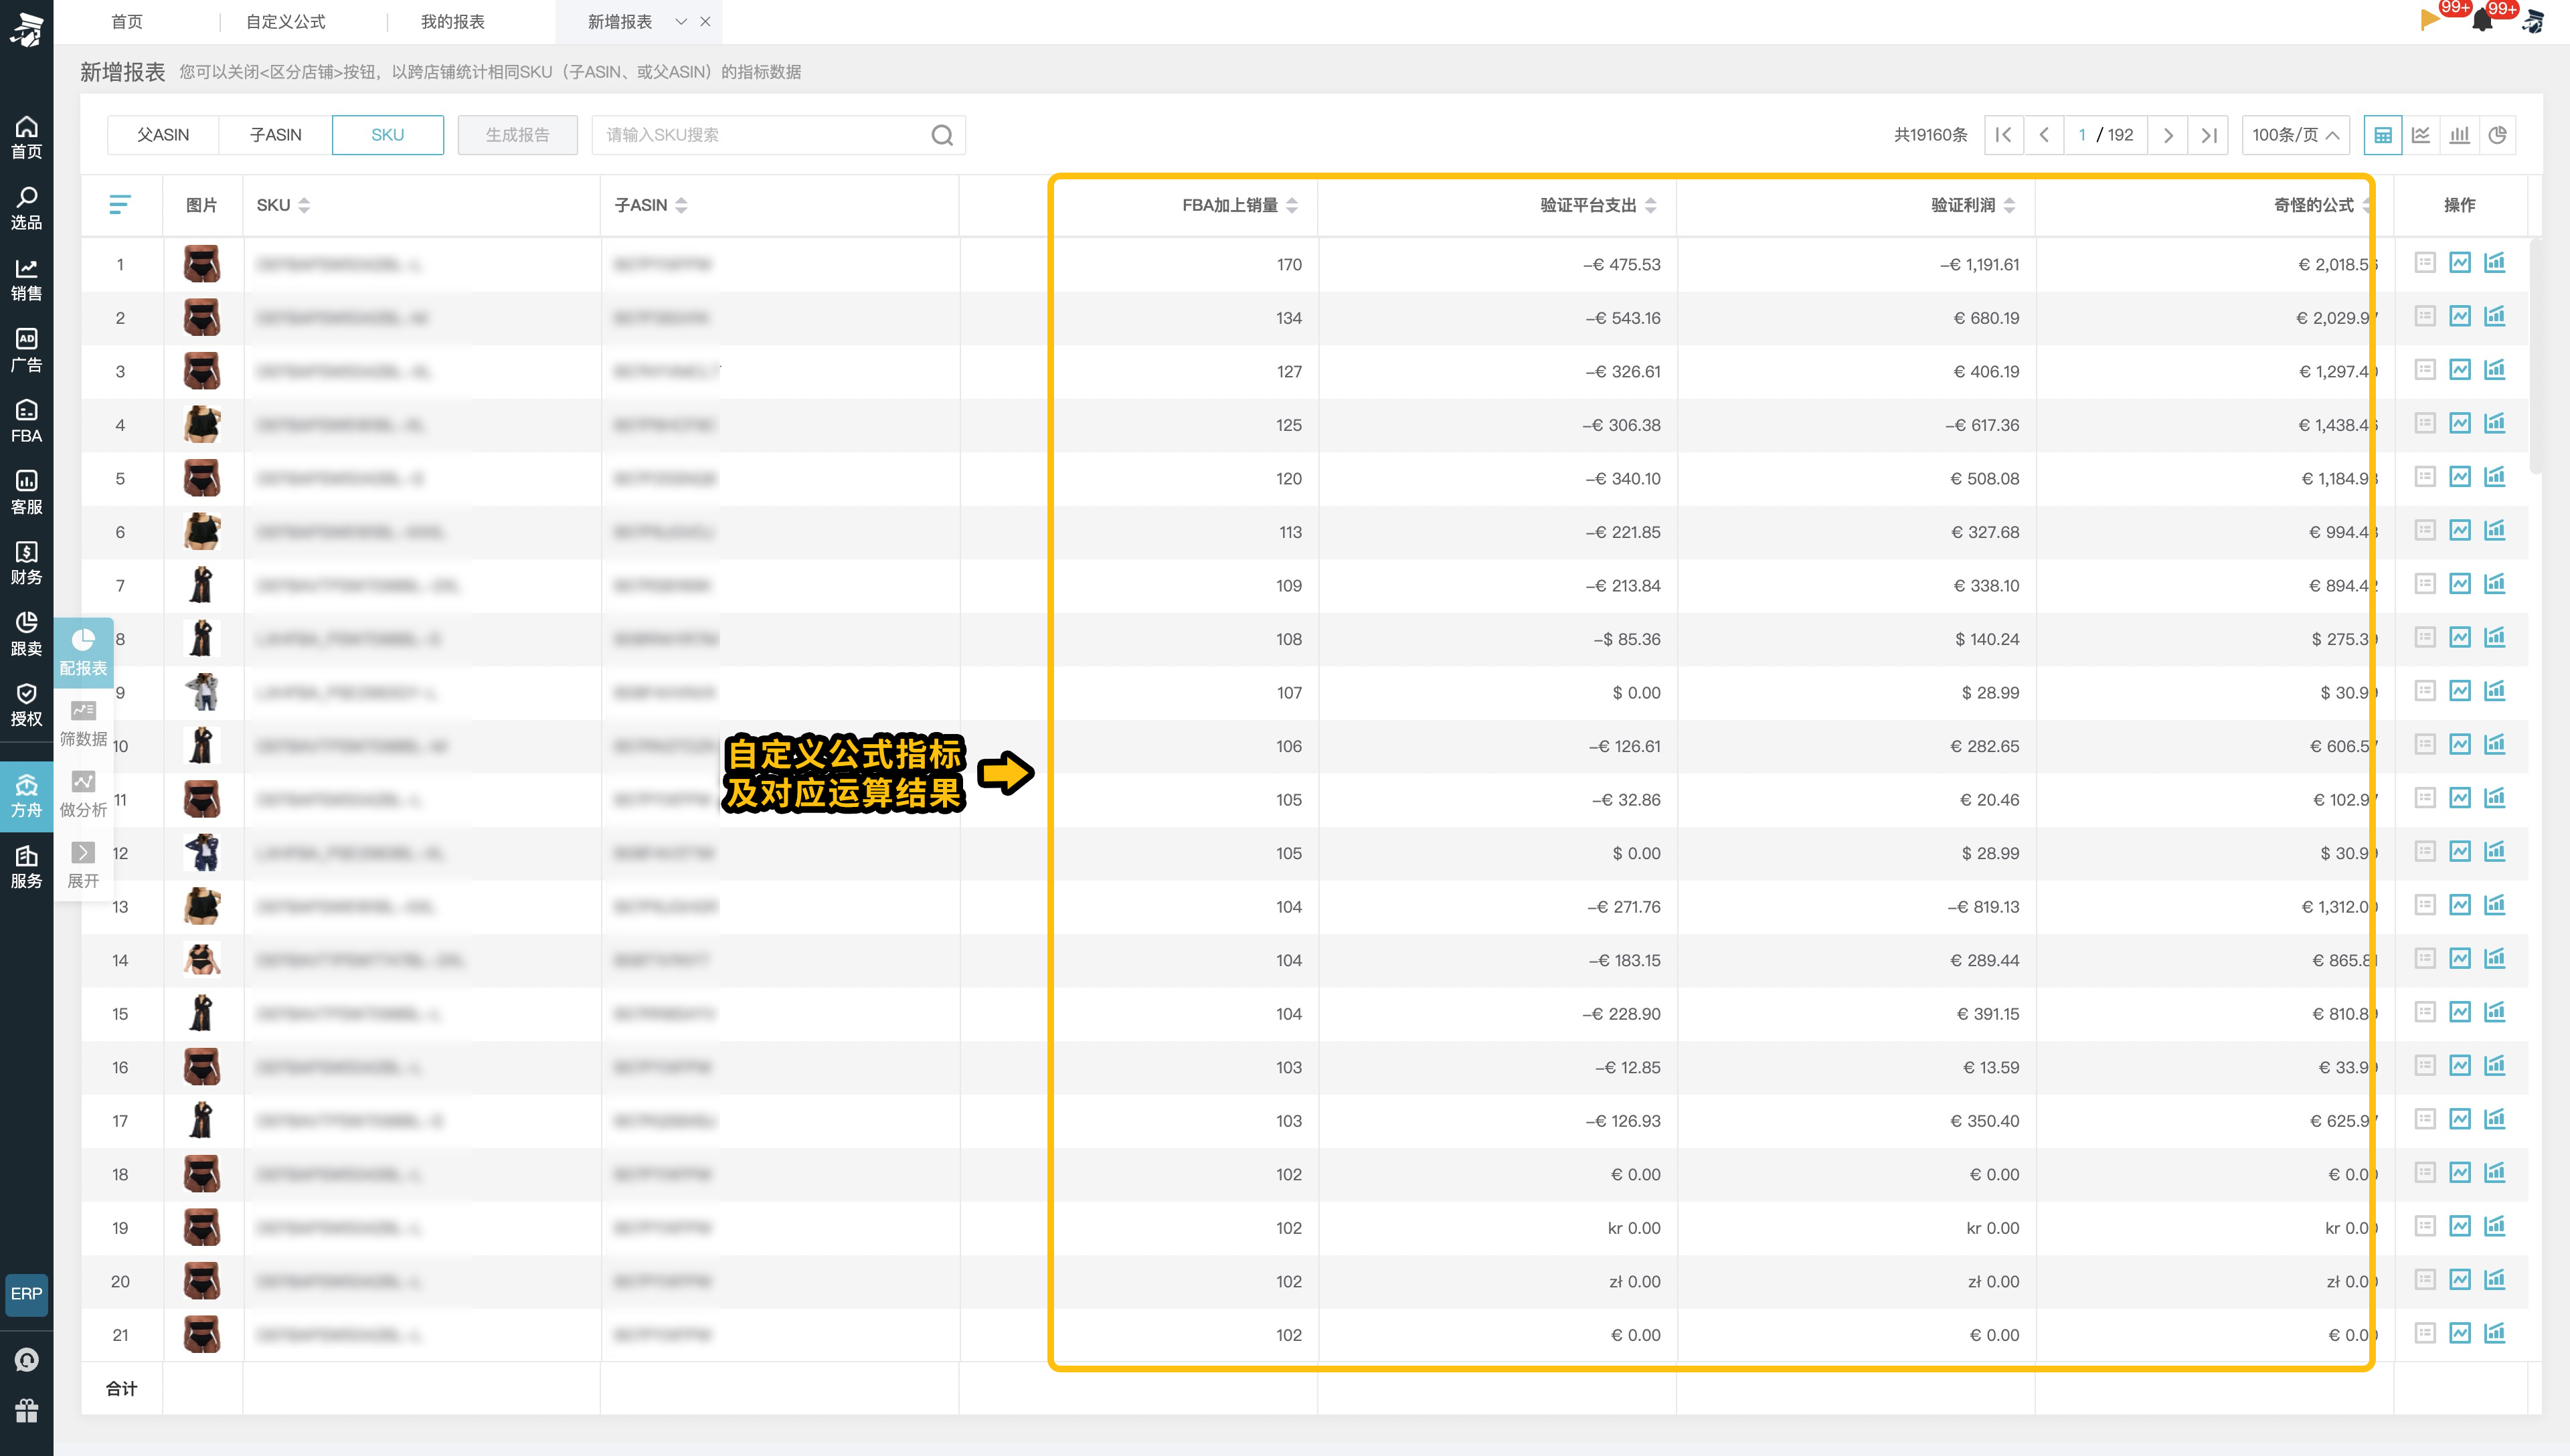Select 配报表 in the submenu
The image size is (2570, 1456).
pyautogui.click(x=83, y=652)
